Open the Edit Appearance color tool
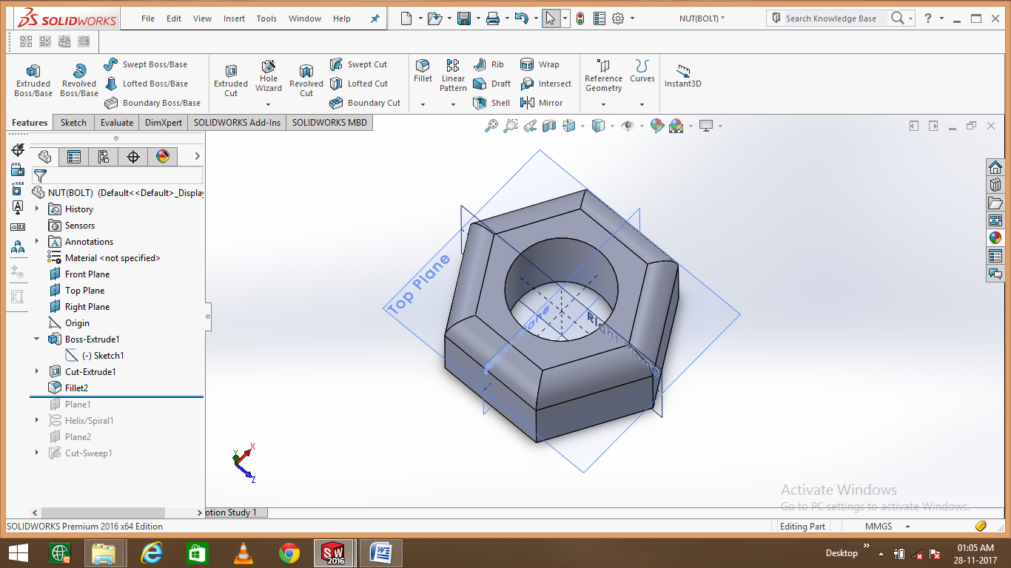 click(657, 126)
